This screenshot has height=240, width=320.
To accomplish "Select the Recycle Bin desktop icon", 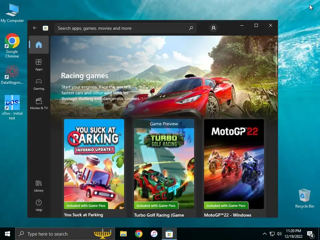I will (304, 198).
